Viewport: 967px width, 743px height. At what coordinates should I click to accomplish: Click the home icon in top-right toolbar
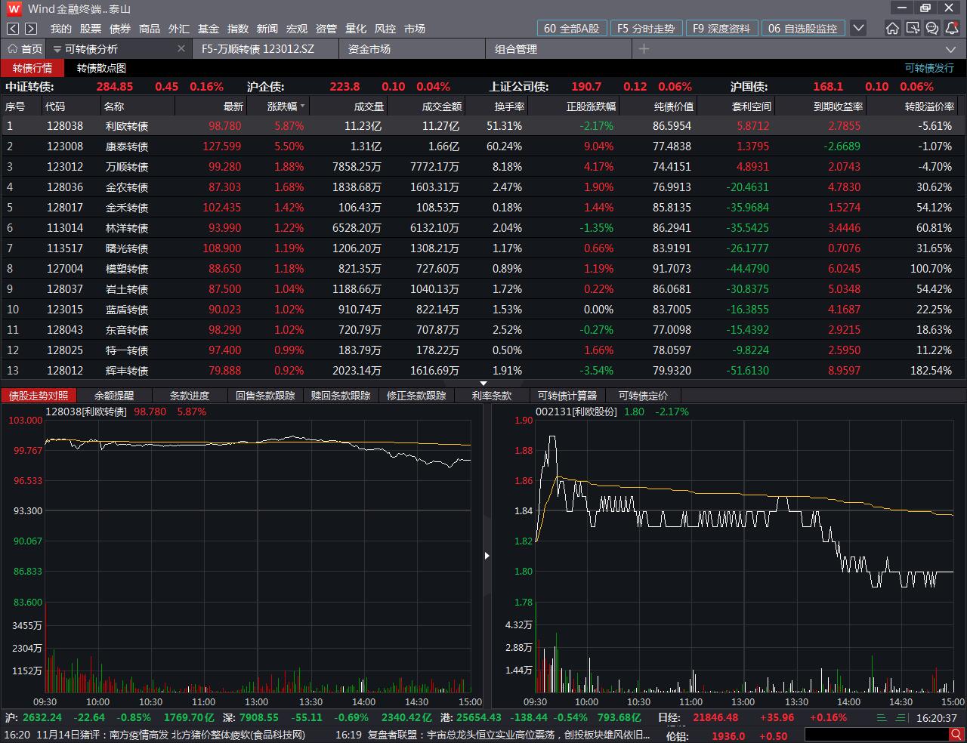point(892,28)
